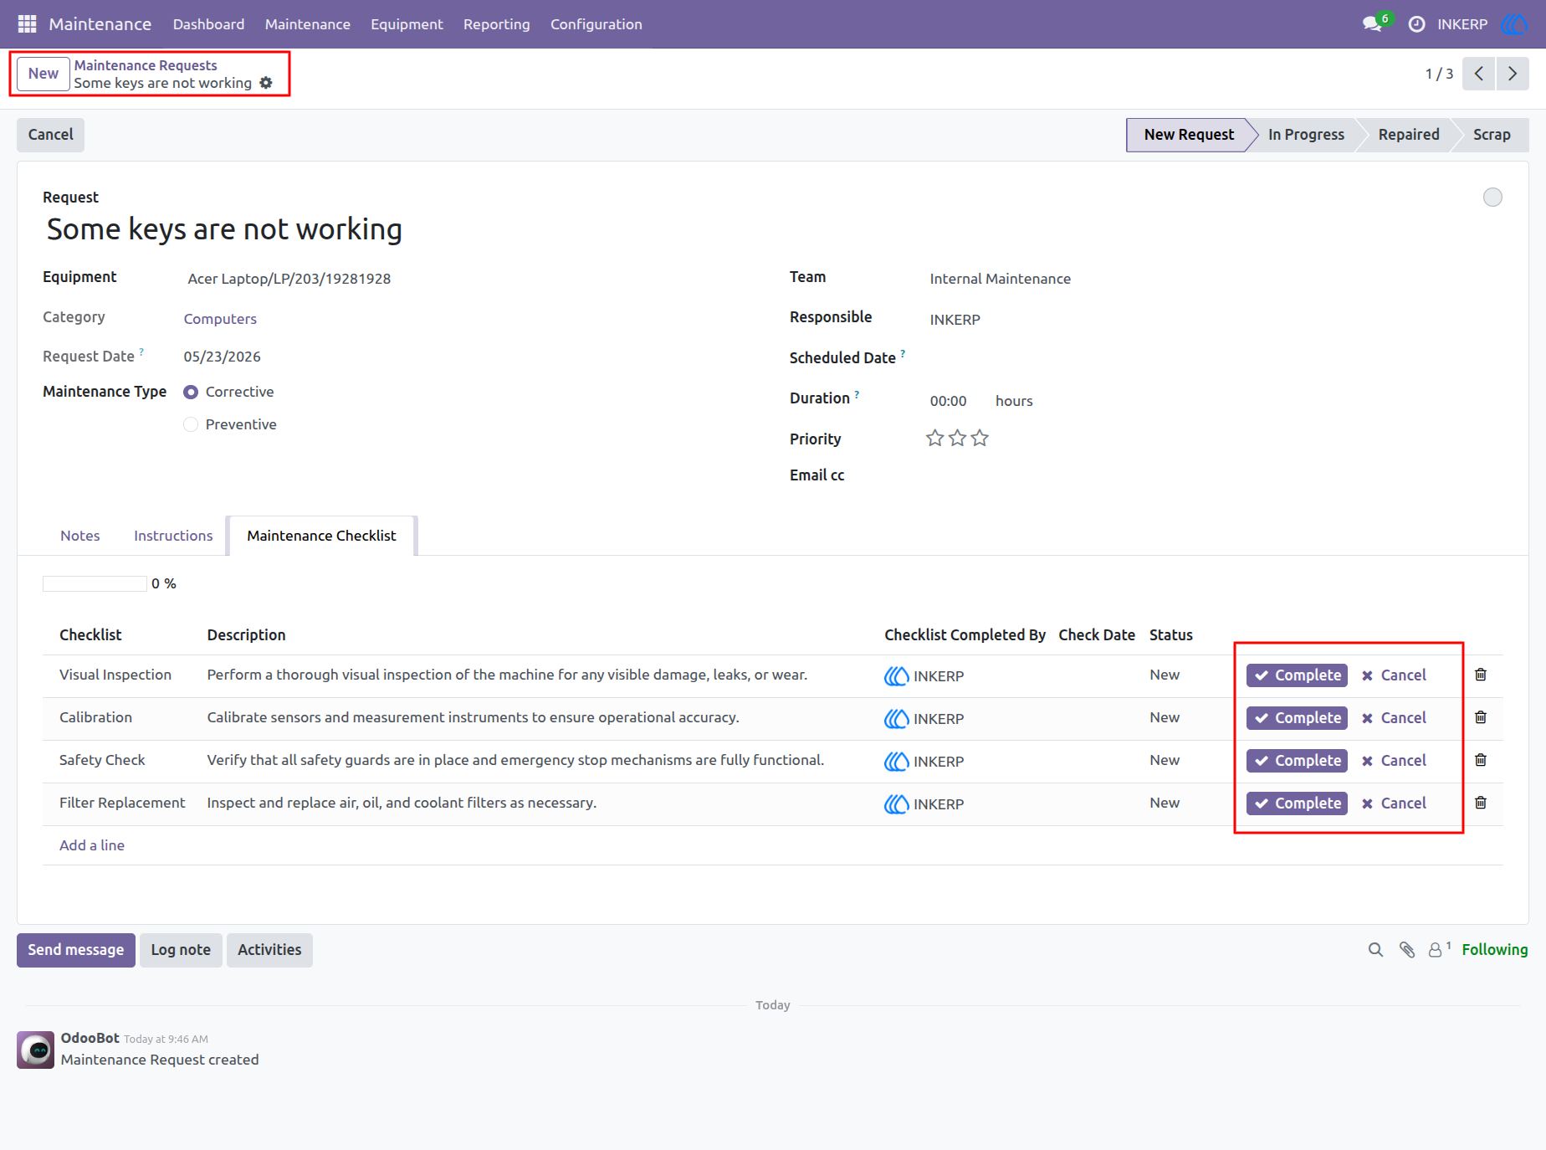Switch to the Instructions tab

pyautogui.click(x=173, y=536)
